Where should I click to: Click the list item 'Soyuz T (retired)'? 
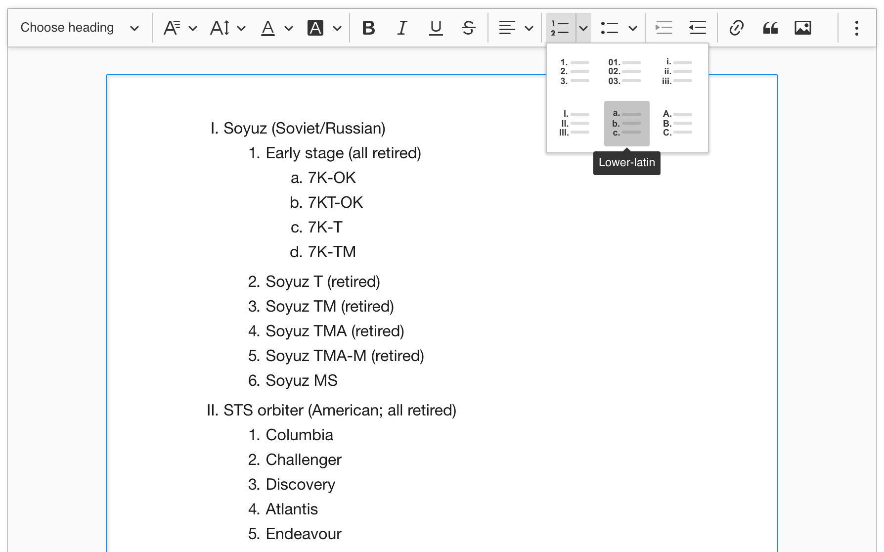[323, 282]
